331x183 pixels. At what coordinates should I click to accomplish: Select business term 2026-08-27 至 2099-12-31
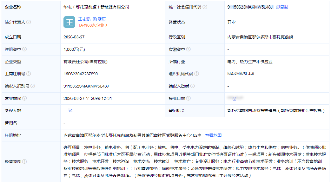(88, 98)
